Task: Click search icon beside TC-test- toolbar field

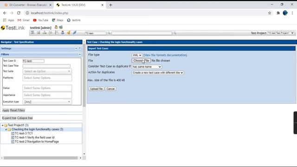Action: point(109,33)
